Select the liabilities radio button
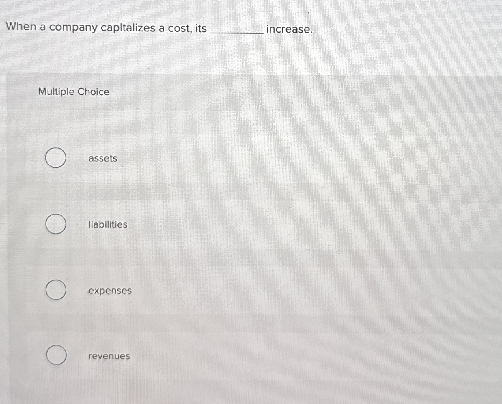Viewport: 502px width, 404px height. 56,224
